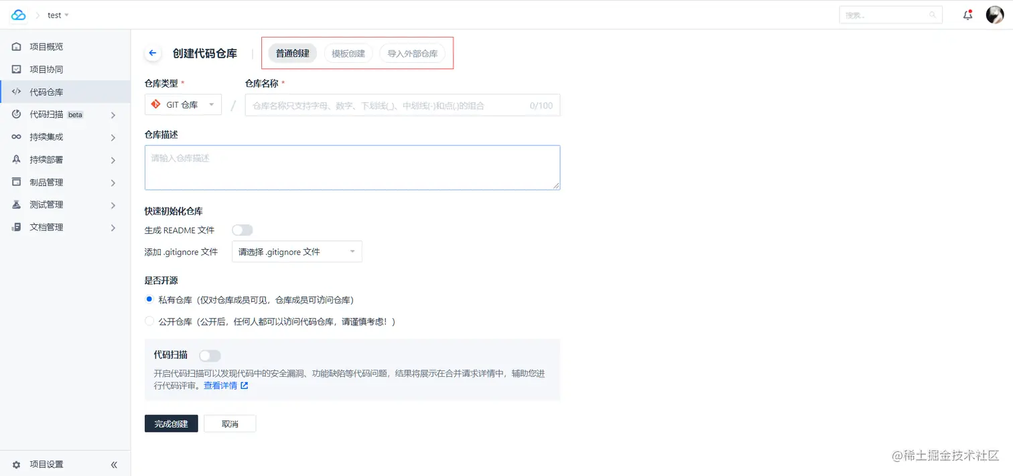Viewport: 1013px width, 476px height.
Task: Open the 持续集成 section
Action: [x=46, y=137]
